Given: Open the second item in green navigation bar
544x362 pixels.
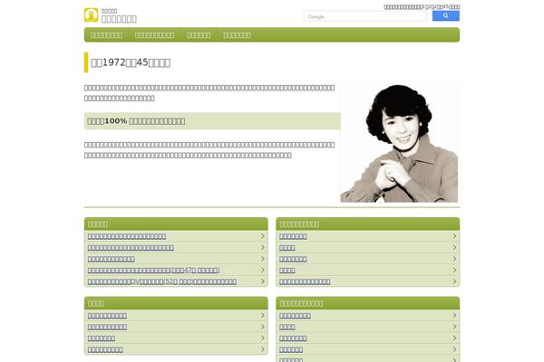Looking at the screenshot, I should tap(154, 35).
